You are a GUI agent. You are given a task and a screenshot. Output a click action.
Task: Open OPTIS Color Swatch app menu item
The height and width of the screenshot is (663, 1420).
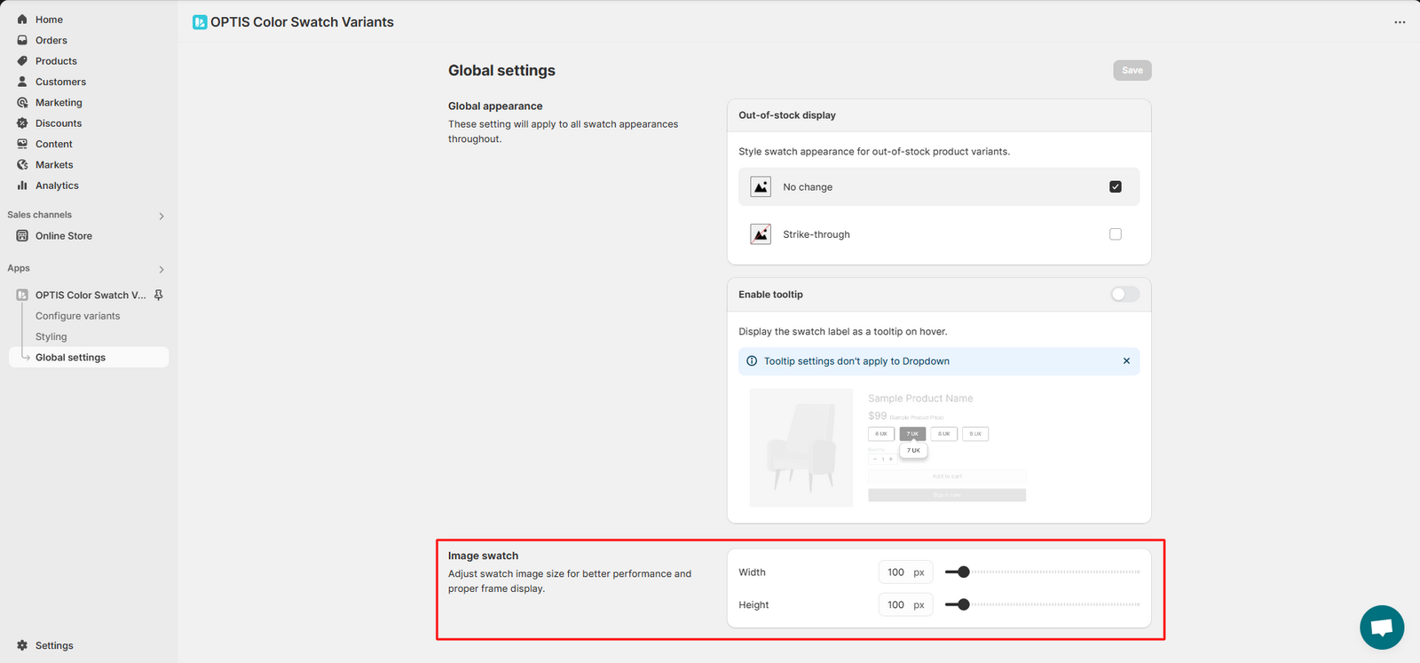coord(91,295)
